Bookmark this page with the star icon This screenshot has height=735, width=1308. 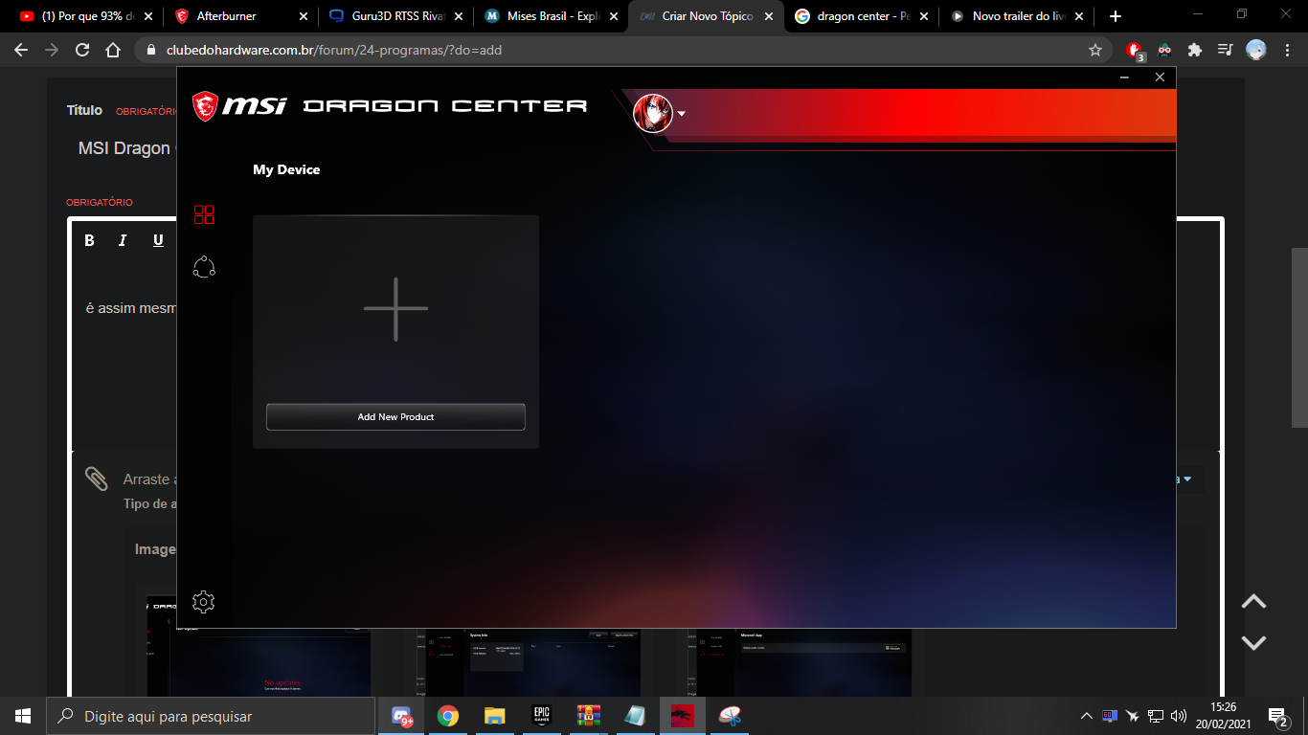click(1095, 50)
